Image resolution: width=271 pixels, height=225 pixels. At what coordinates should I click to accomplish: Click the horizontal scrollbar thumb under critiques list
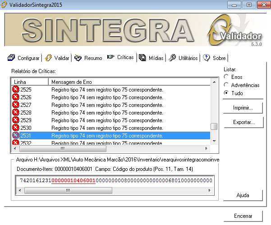(x=63, y=148)
